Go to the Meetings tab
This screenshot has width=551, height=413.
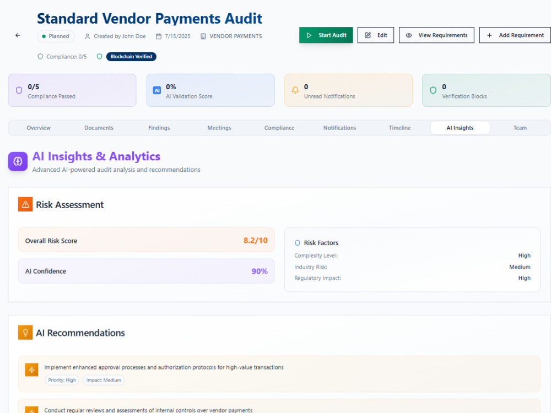219,128
